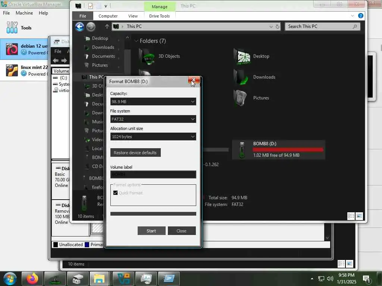Click the Explorer Forward navigation arrow
The width and height of the screenshot is (382, 286).
coord(91,27)
